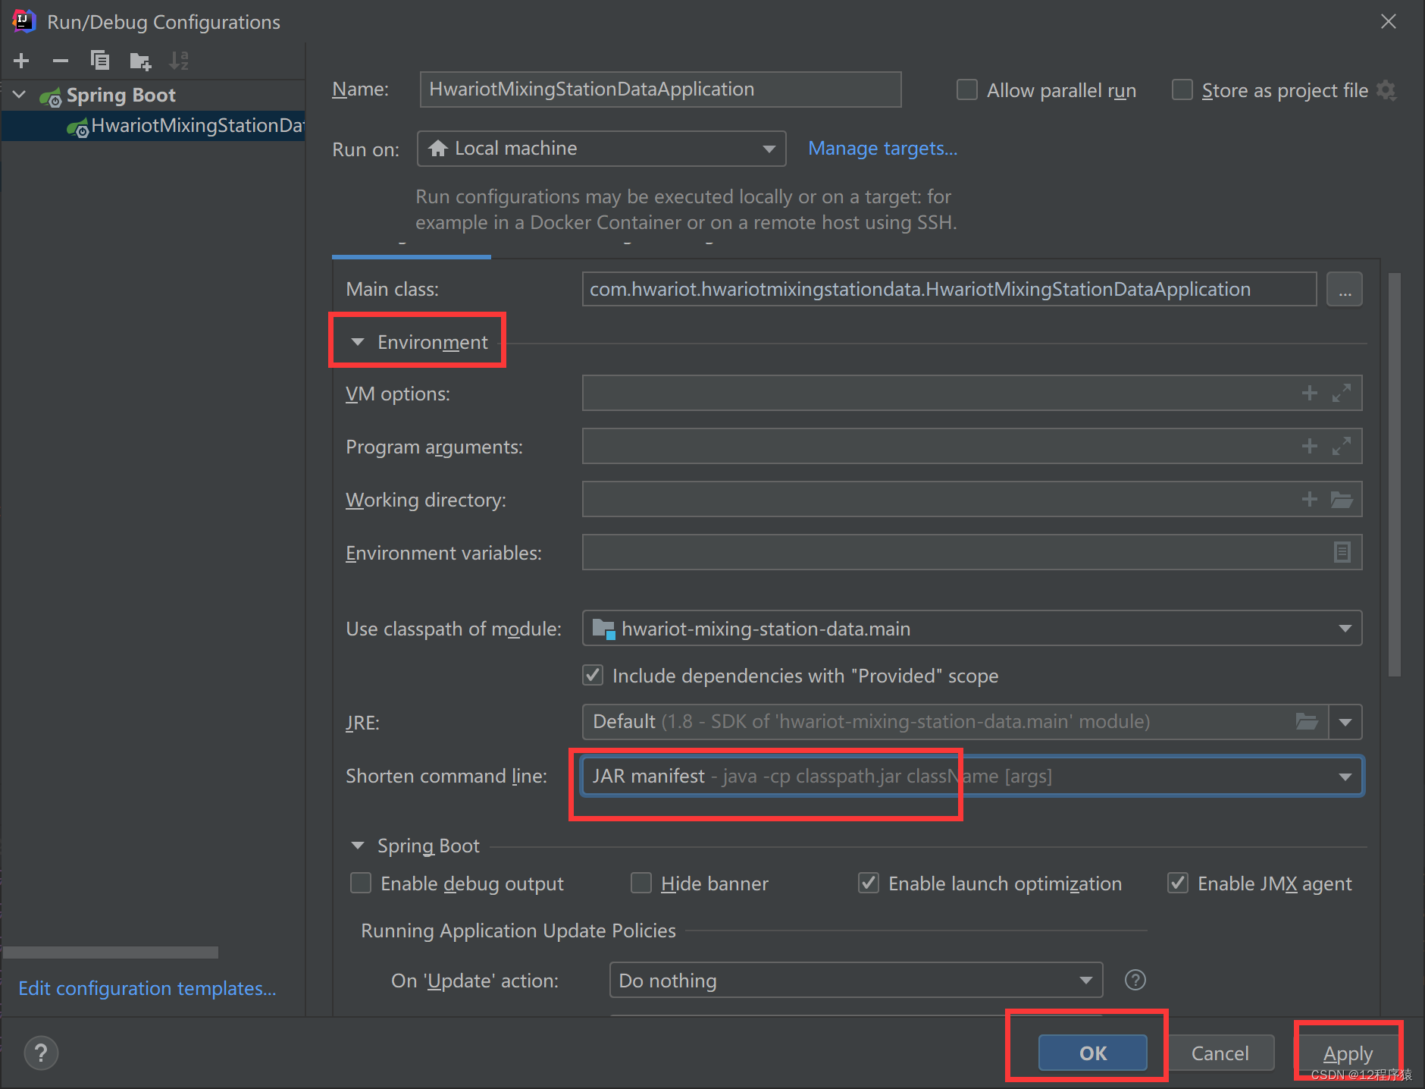
Task: Enable Allow parallel run checkbox
Action: coord(966,90)
